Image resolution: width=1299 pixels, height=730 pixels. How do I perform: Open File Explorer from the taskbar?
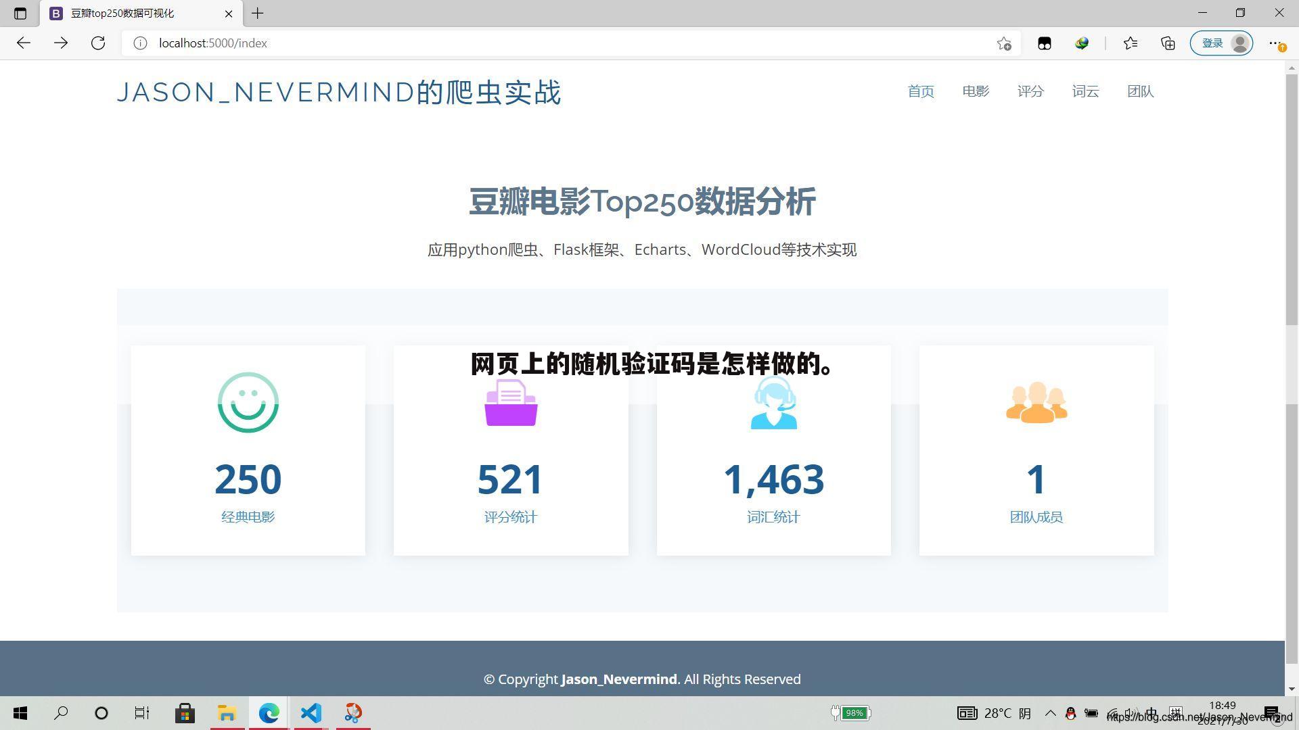(x=227, y=712)
